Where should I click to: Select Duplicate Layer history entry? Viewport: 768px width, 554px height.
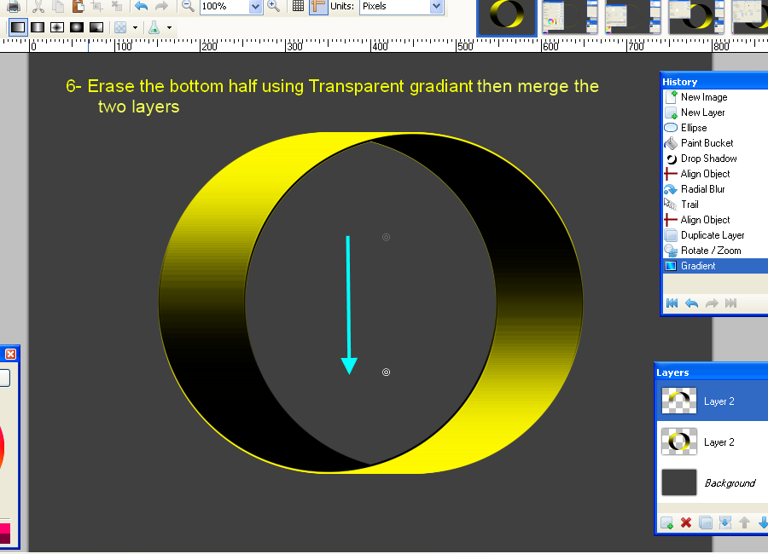pos(715,235)
